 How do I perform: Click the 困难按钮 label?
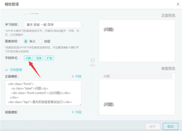pos(12,41)
